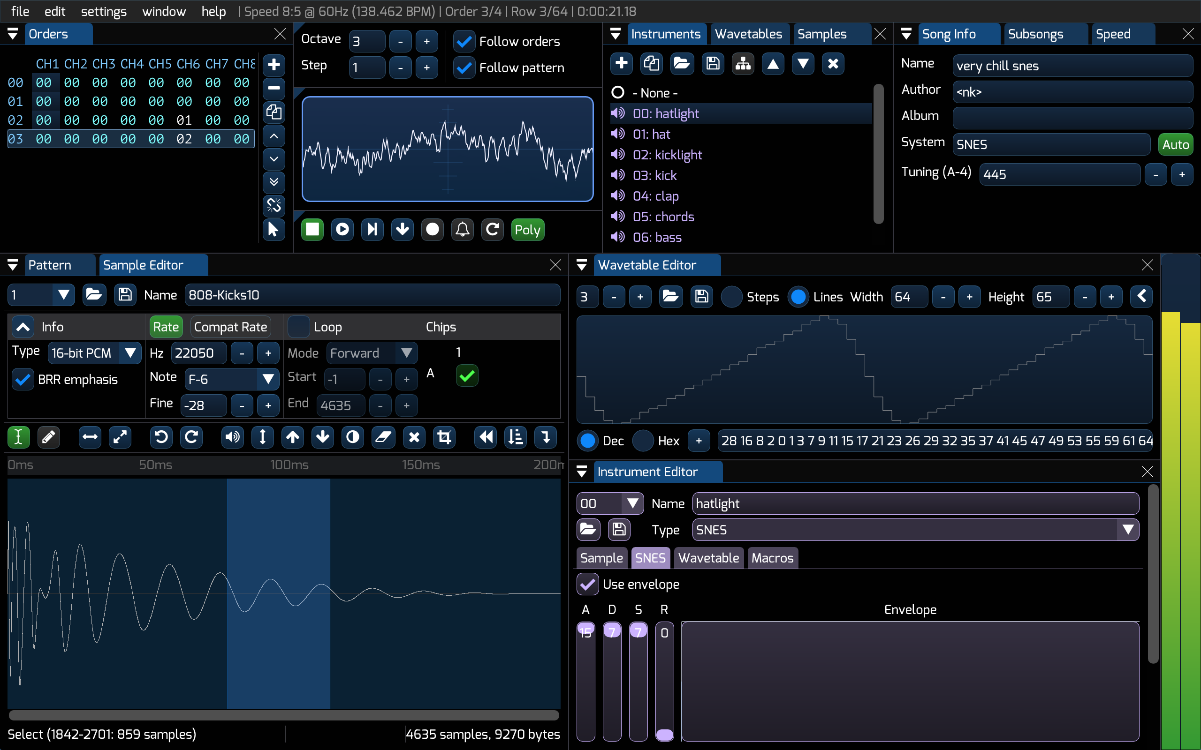Select the Hex radio button
Image resolution: width=1201 pixels, height=750 pixels.
pos(643,441)
